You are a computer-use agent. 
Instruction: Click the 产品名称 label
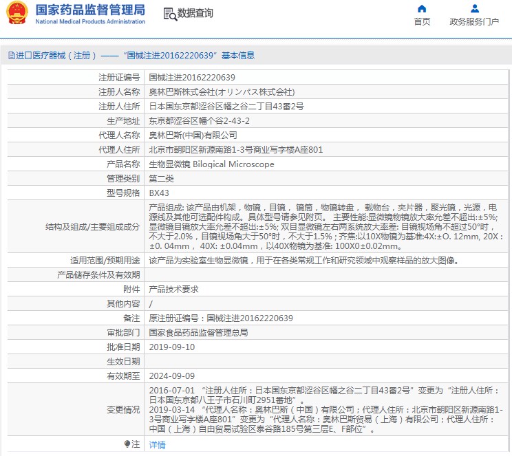click(x=123, y=164)
